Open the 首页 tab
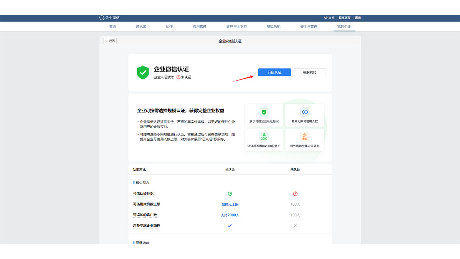The width and height of the screenshot is (460, 259). point(112,27)
